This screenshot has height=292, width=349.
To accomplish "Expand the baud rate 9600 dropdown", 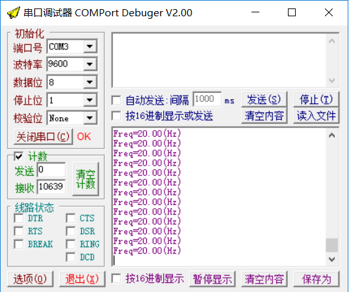I will [90, 64].
